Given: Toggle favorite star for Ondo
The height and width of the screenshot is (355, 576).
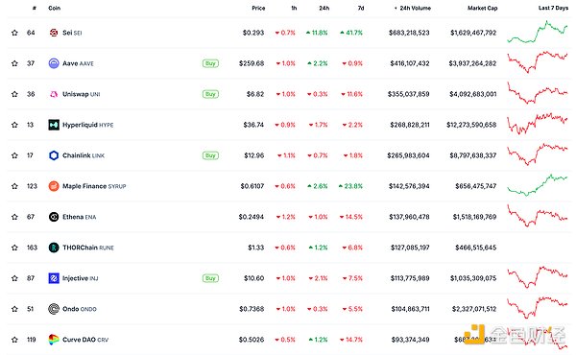Looking at the screenshot, I should coord(14,309).
